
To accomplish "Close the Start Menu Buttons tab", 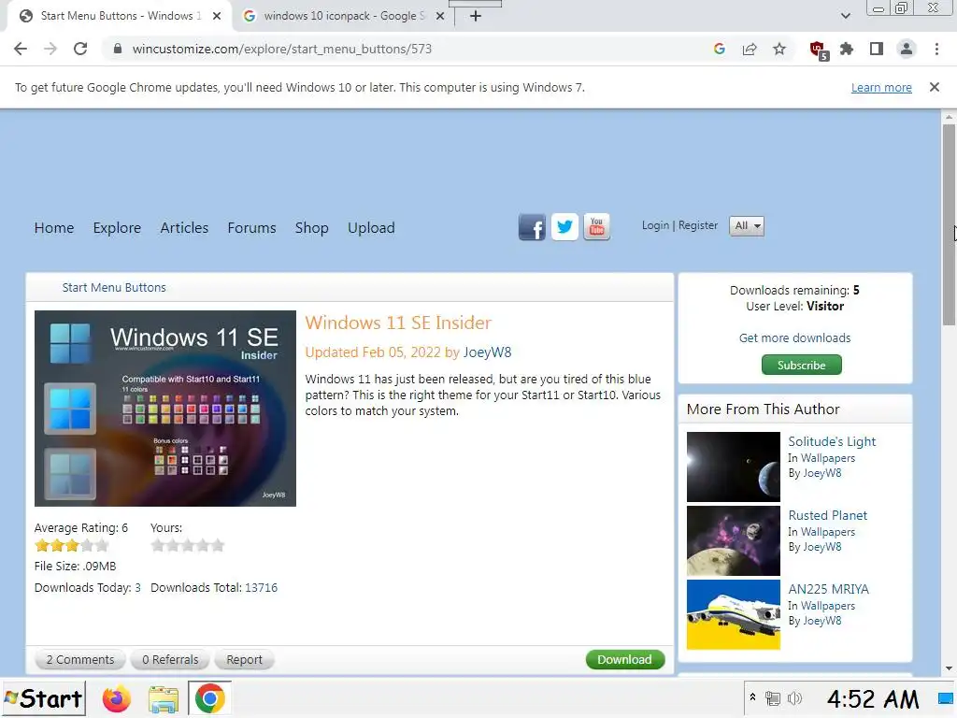I will [217, 17].
